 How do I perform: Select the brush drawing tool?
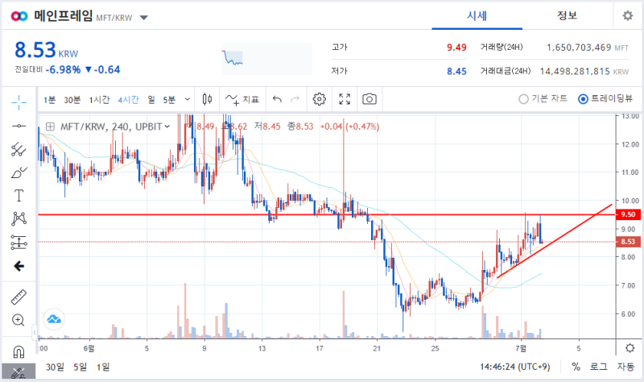[19, 172]
